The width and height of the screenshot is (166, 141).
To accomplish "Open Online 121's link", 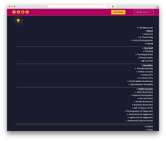I will 147,75.
